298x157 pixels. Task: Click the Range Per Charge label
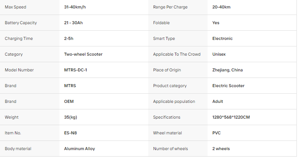point(170,7)
